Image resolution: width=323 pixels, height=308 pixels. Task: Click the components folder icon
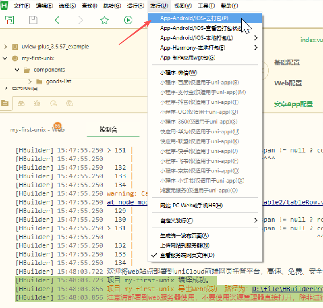(x=27, y=70)
